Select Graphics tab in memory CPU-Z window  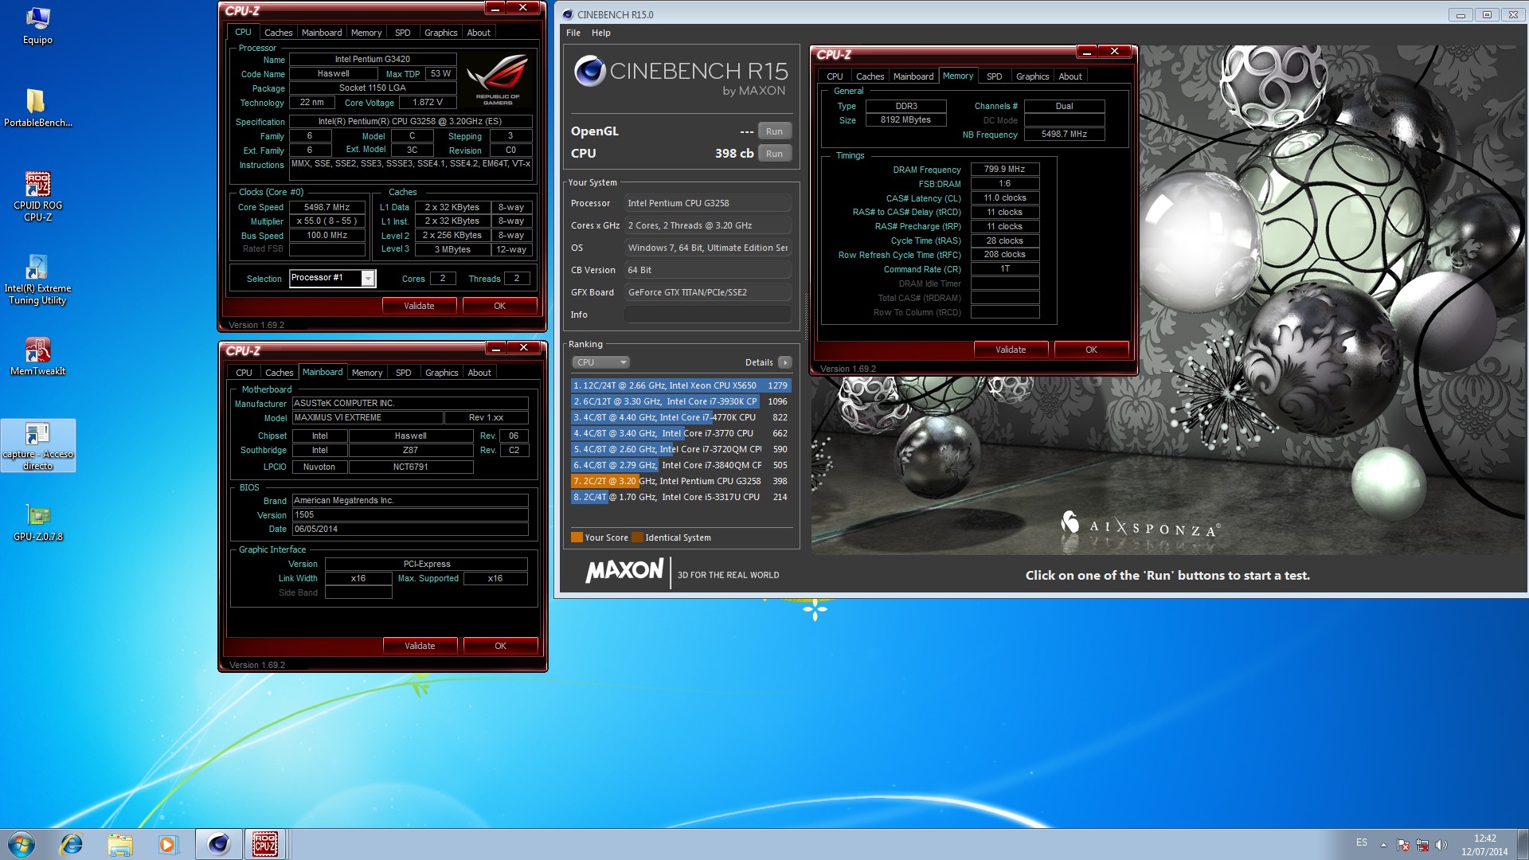(x=1033, y=76)
